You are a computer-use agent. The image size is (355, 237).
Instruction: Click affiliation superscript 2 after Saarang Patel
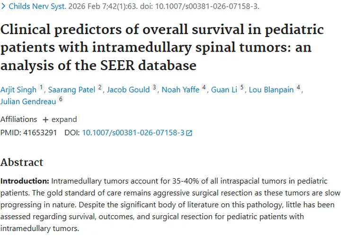[100, 88]
